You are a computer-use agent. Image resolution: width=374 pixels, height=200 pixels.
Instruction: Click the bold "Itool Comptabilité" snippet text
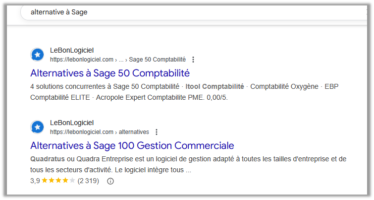[x=214, y=86]
